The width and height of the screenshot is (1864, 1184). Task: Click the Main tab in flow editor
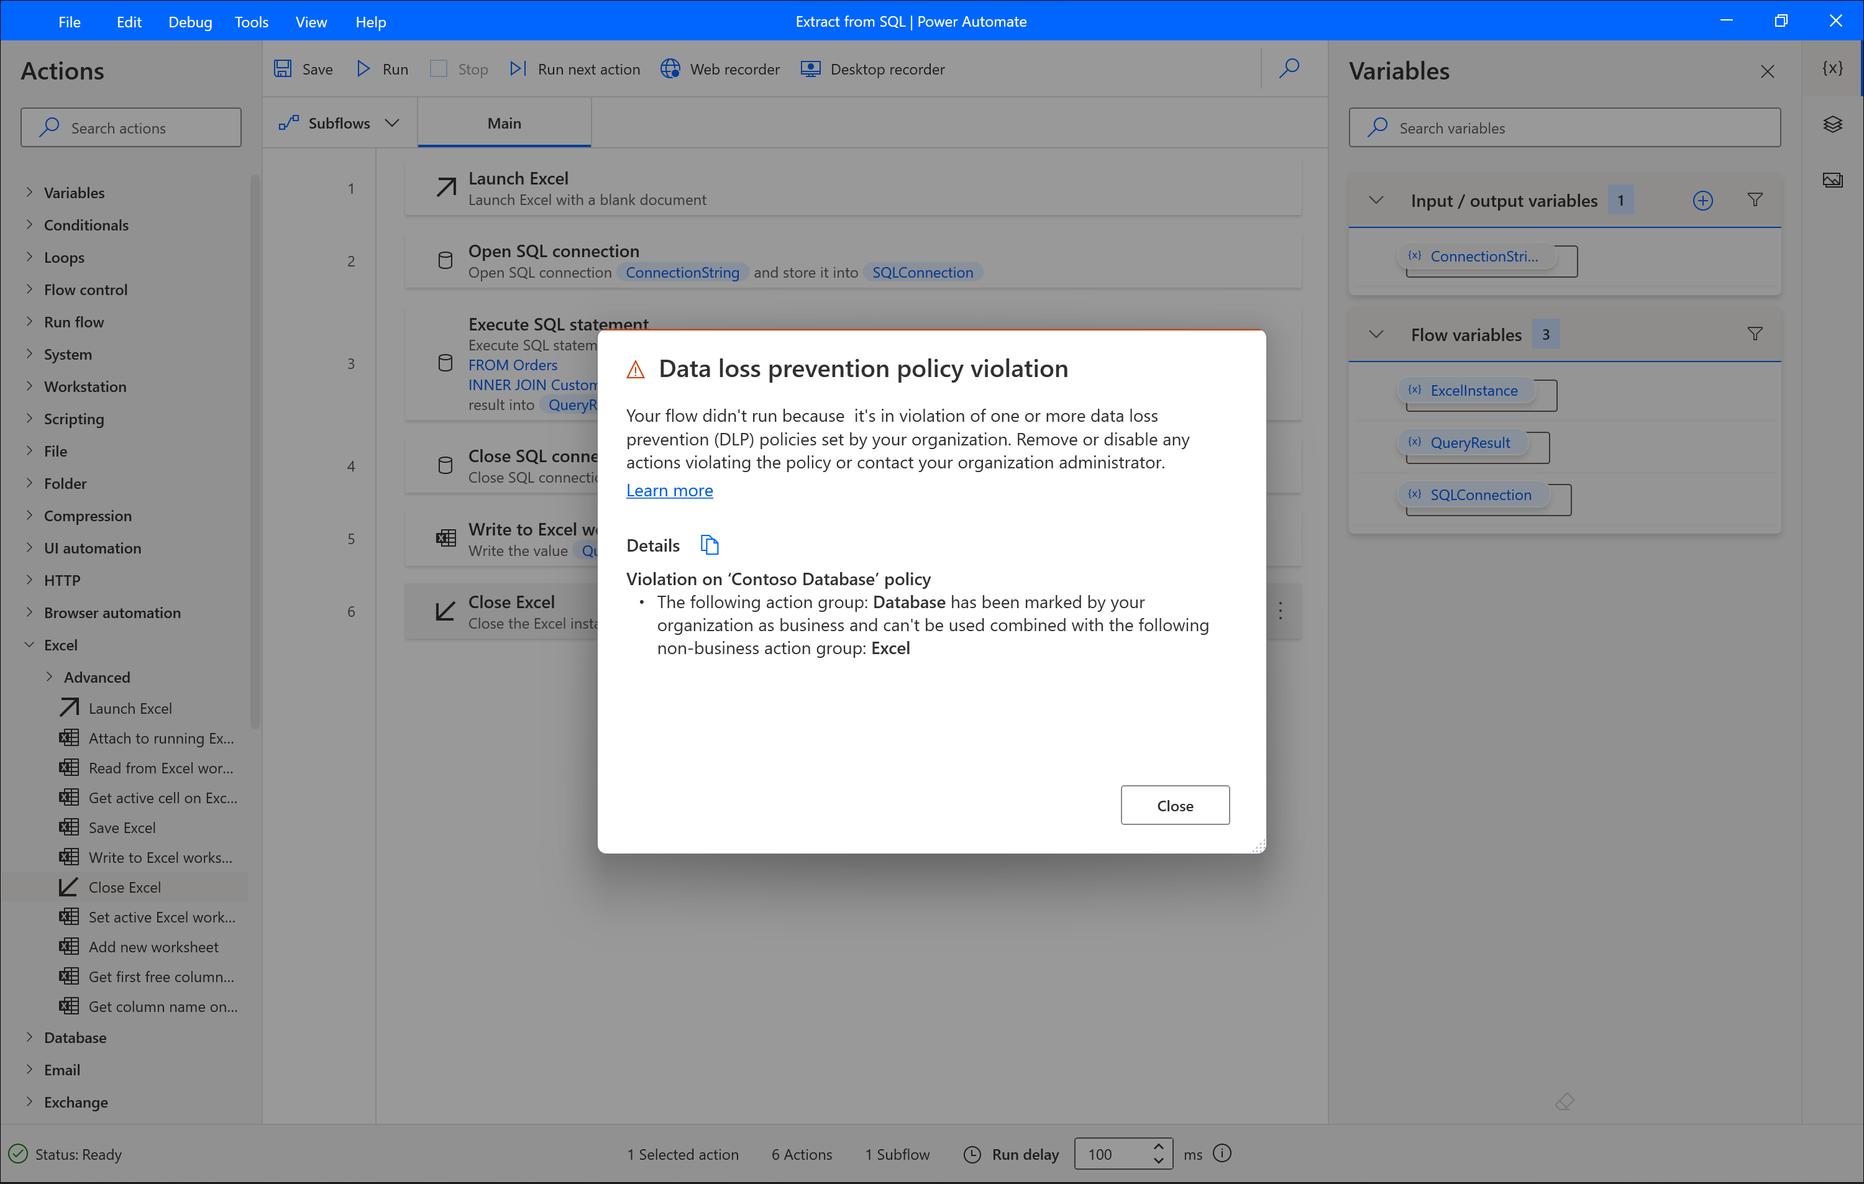(503, 122)
